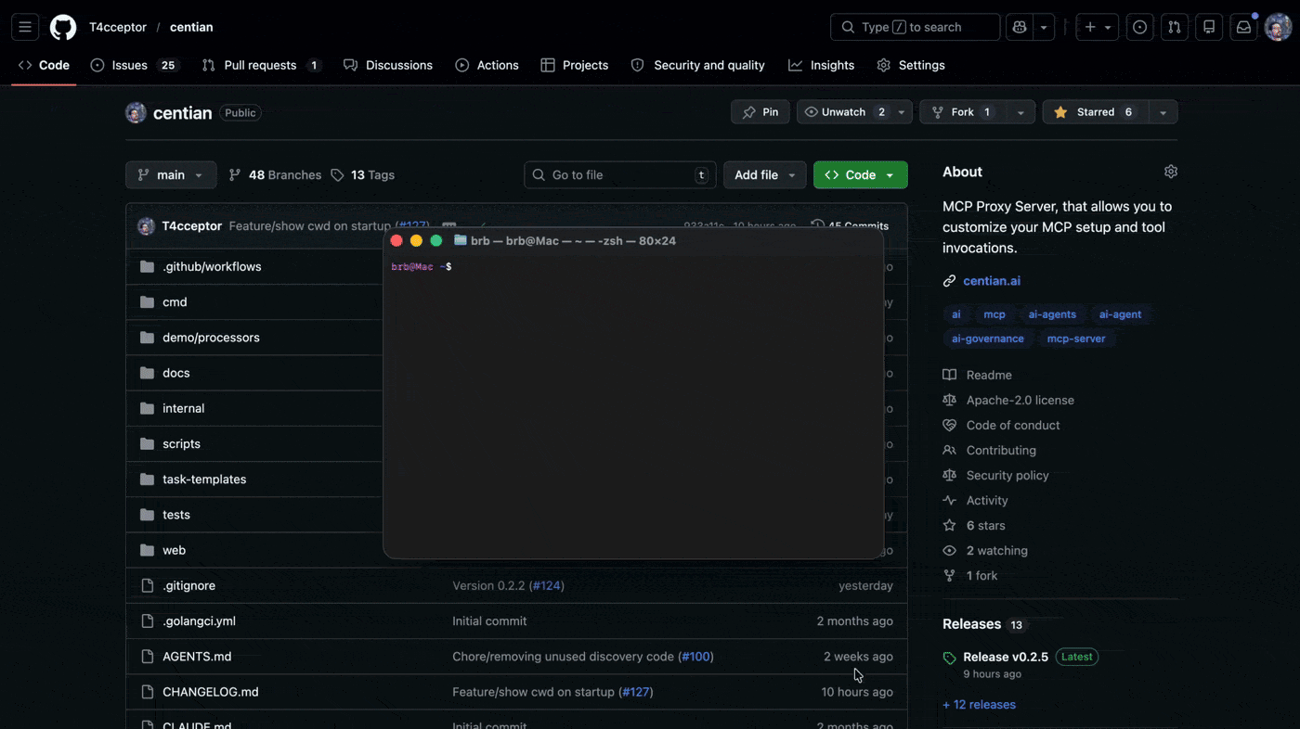Open the Security and quality tab
Screen dimensions: 1300x729
697,65
